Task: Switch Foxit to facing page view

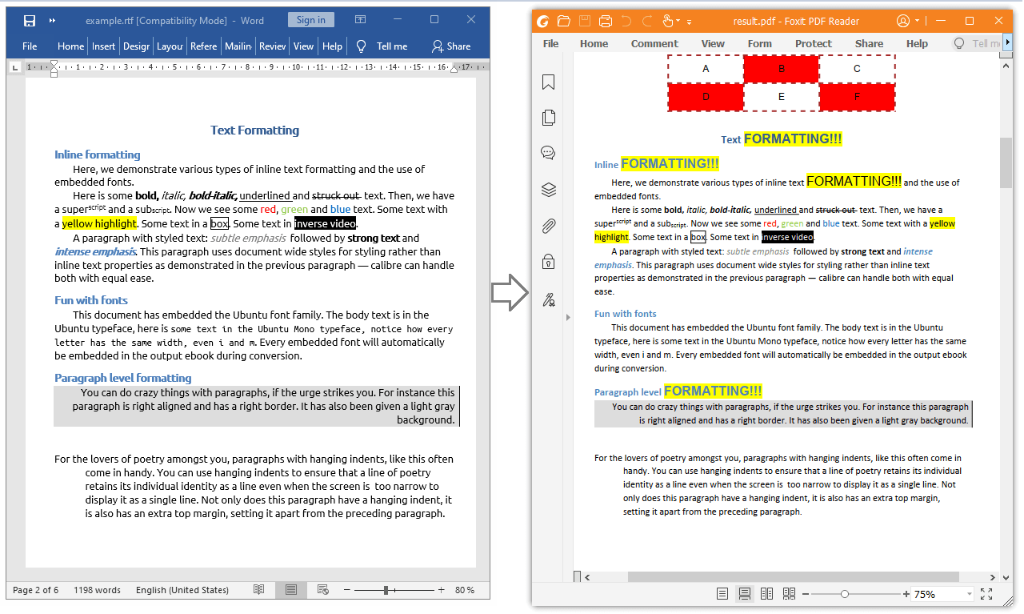Action: 766,593
